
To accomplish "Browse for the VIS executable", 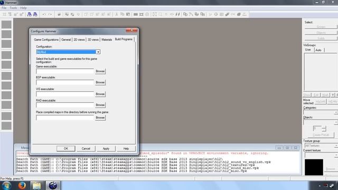I will [x=100, y=94].
